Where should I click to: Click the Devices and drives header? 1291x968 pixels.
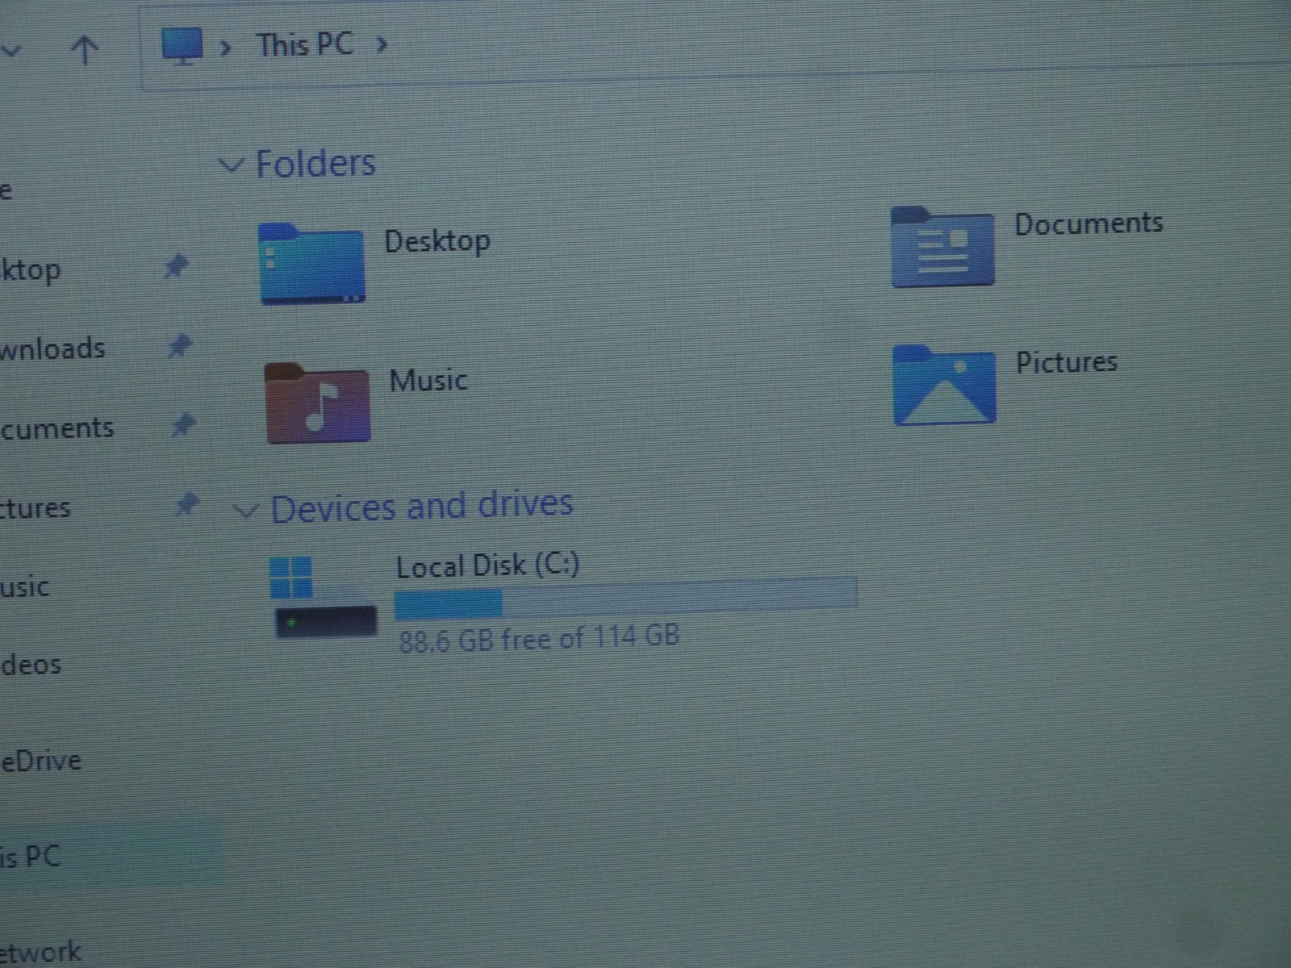421,507
